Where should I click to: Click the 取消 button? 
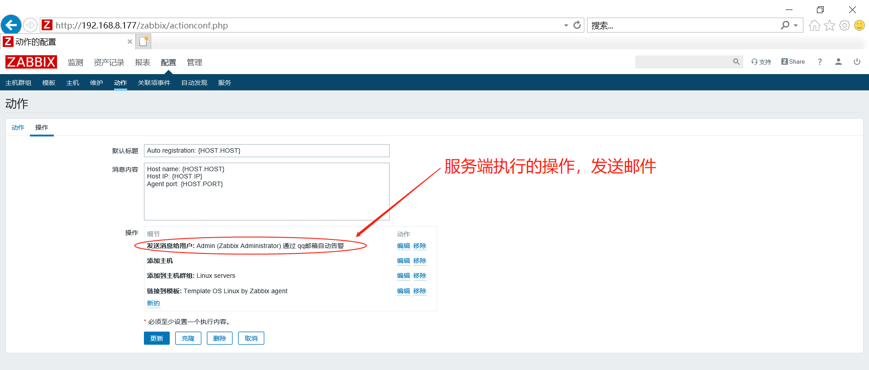251,338
